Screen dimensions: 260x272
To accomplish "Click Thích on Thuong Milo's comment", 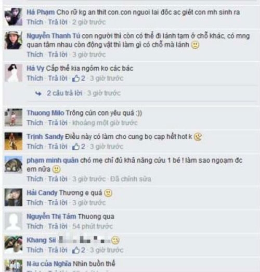I will pyautogui.click(x=35, y=123).
